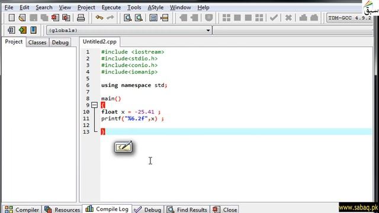
Task: Save the current file
Action: [x=33, y=18]
